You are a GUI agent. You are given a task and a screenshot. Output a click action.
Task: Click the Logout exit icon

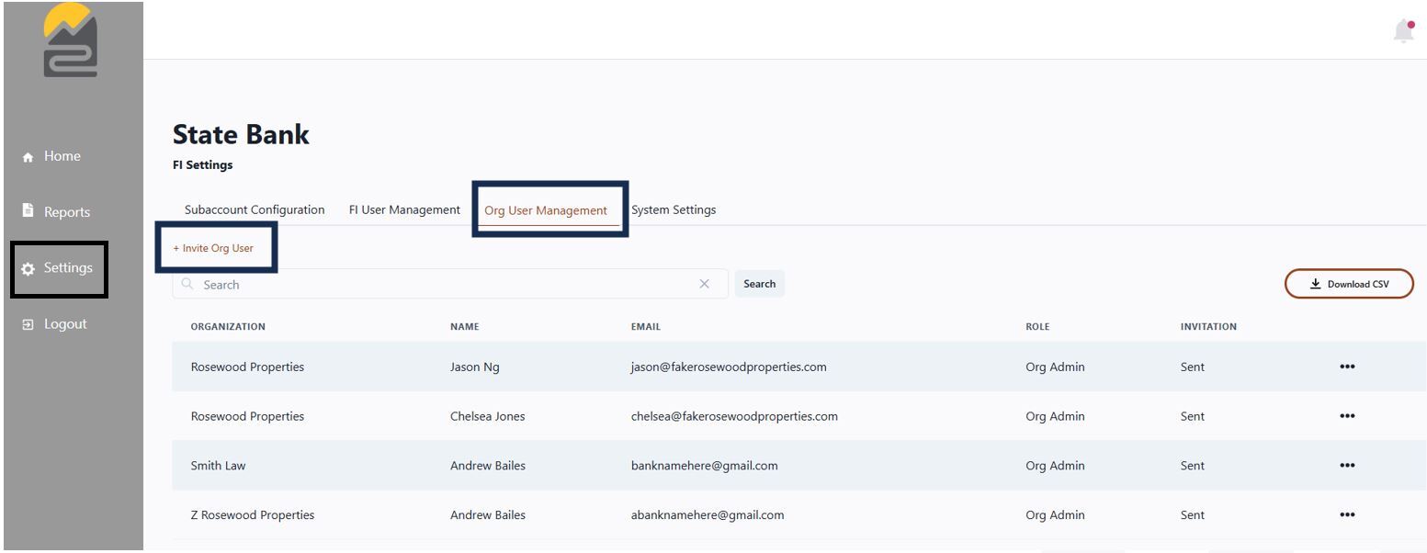(28, 324)
